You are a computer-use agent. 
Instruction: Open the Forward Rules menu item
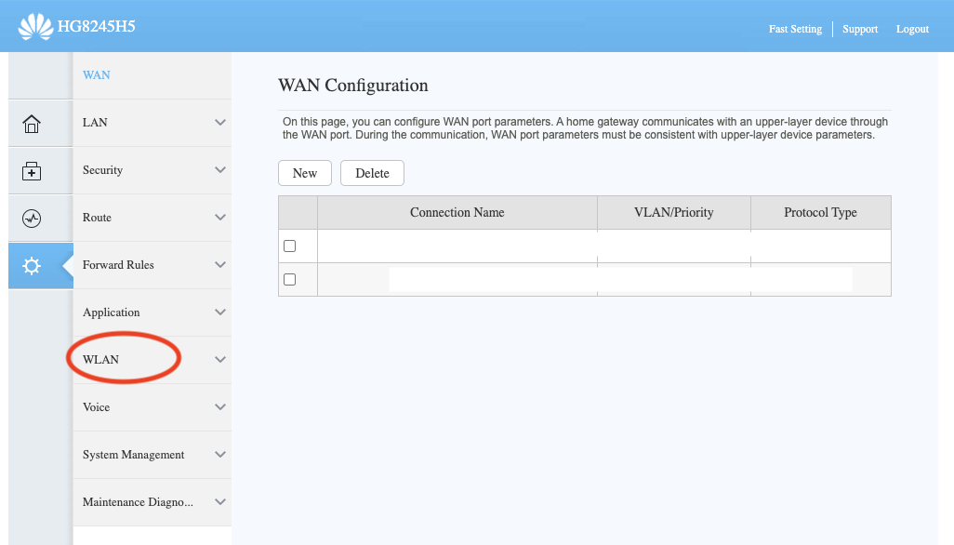click(118, 265)
